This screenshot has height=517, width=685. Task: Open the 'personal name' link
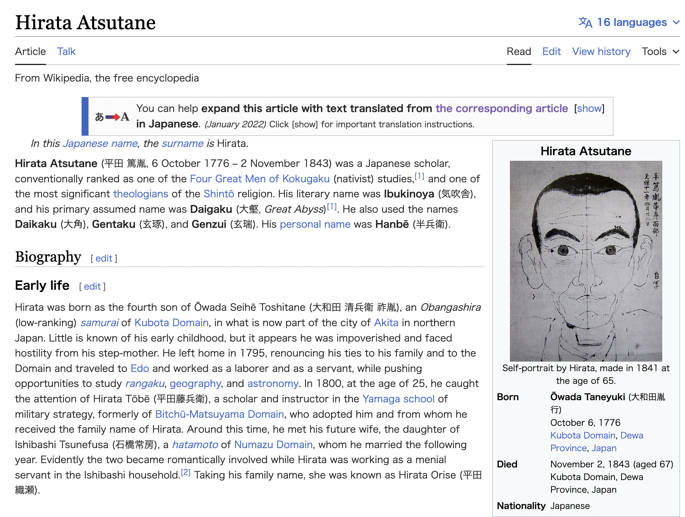(x=315, y=224)
